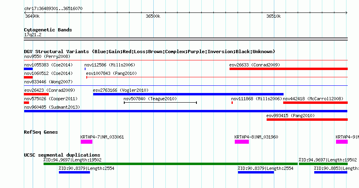Click the nsv1060512 (Coe2014) red loss bar
Screen dimensions: 359x188
[x=28, y=77]
